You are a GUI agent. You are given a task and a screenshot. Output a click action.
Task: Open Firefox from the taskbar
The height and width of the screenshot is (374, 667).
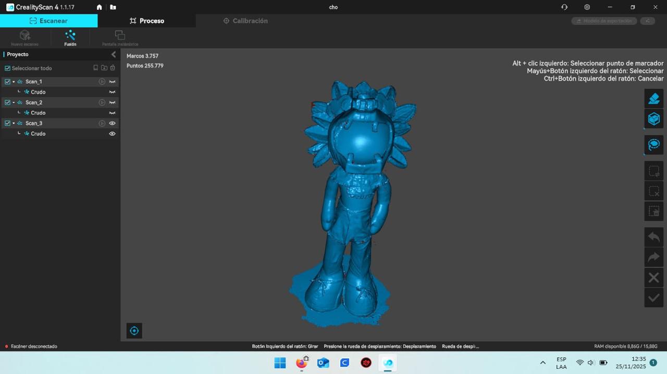coord(302,363)
